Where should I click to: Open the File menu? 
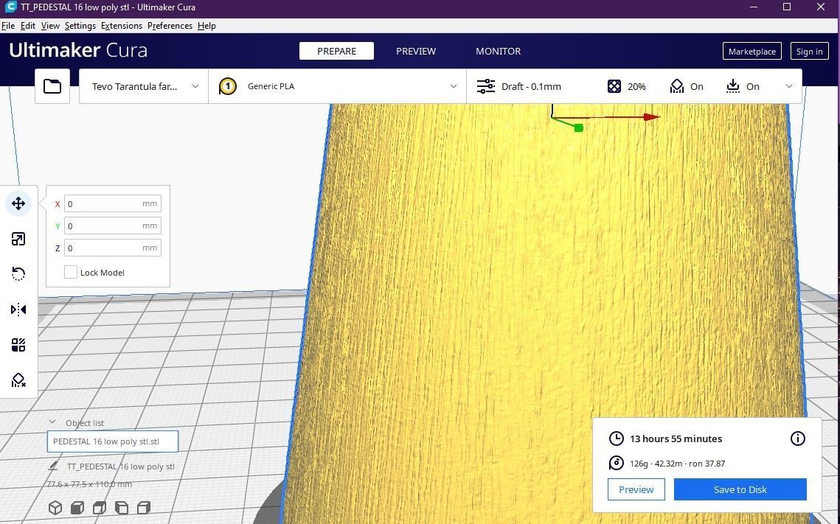(x=8, y=26)
